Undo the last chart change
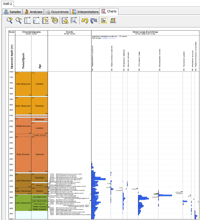This screenshot has height=220, width=200. point(85,20)
